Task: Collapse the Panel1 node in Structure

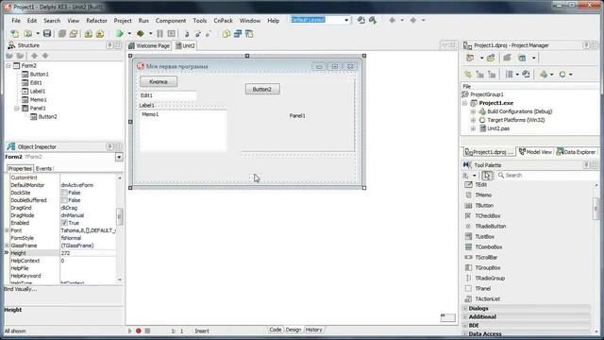Action: (17, 109)
